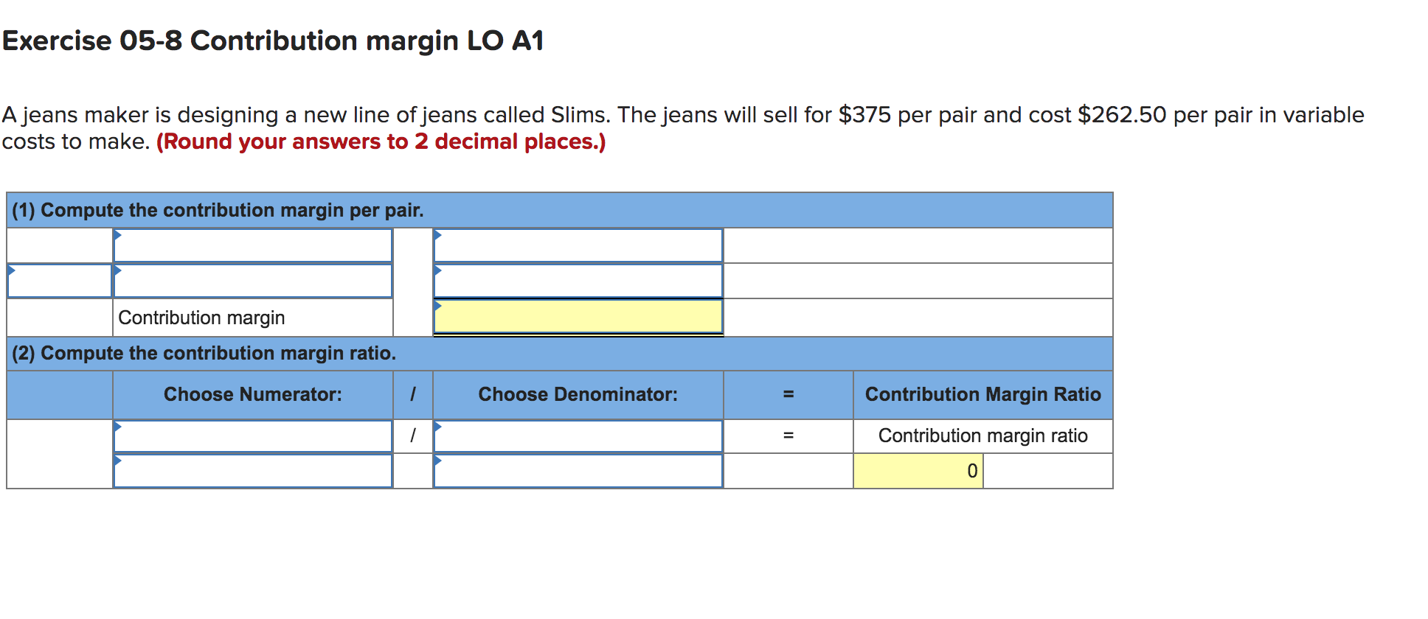Click the Choose Denominator column header
Image resolution: width=1428 pixels, height=619 pixels.
click(x=578, y=395)
